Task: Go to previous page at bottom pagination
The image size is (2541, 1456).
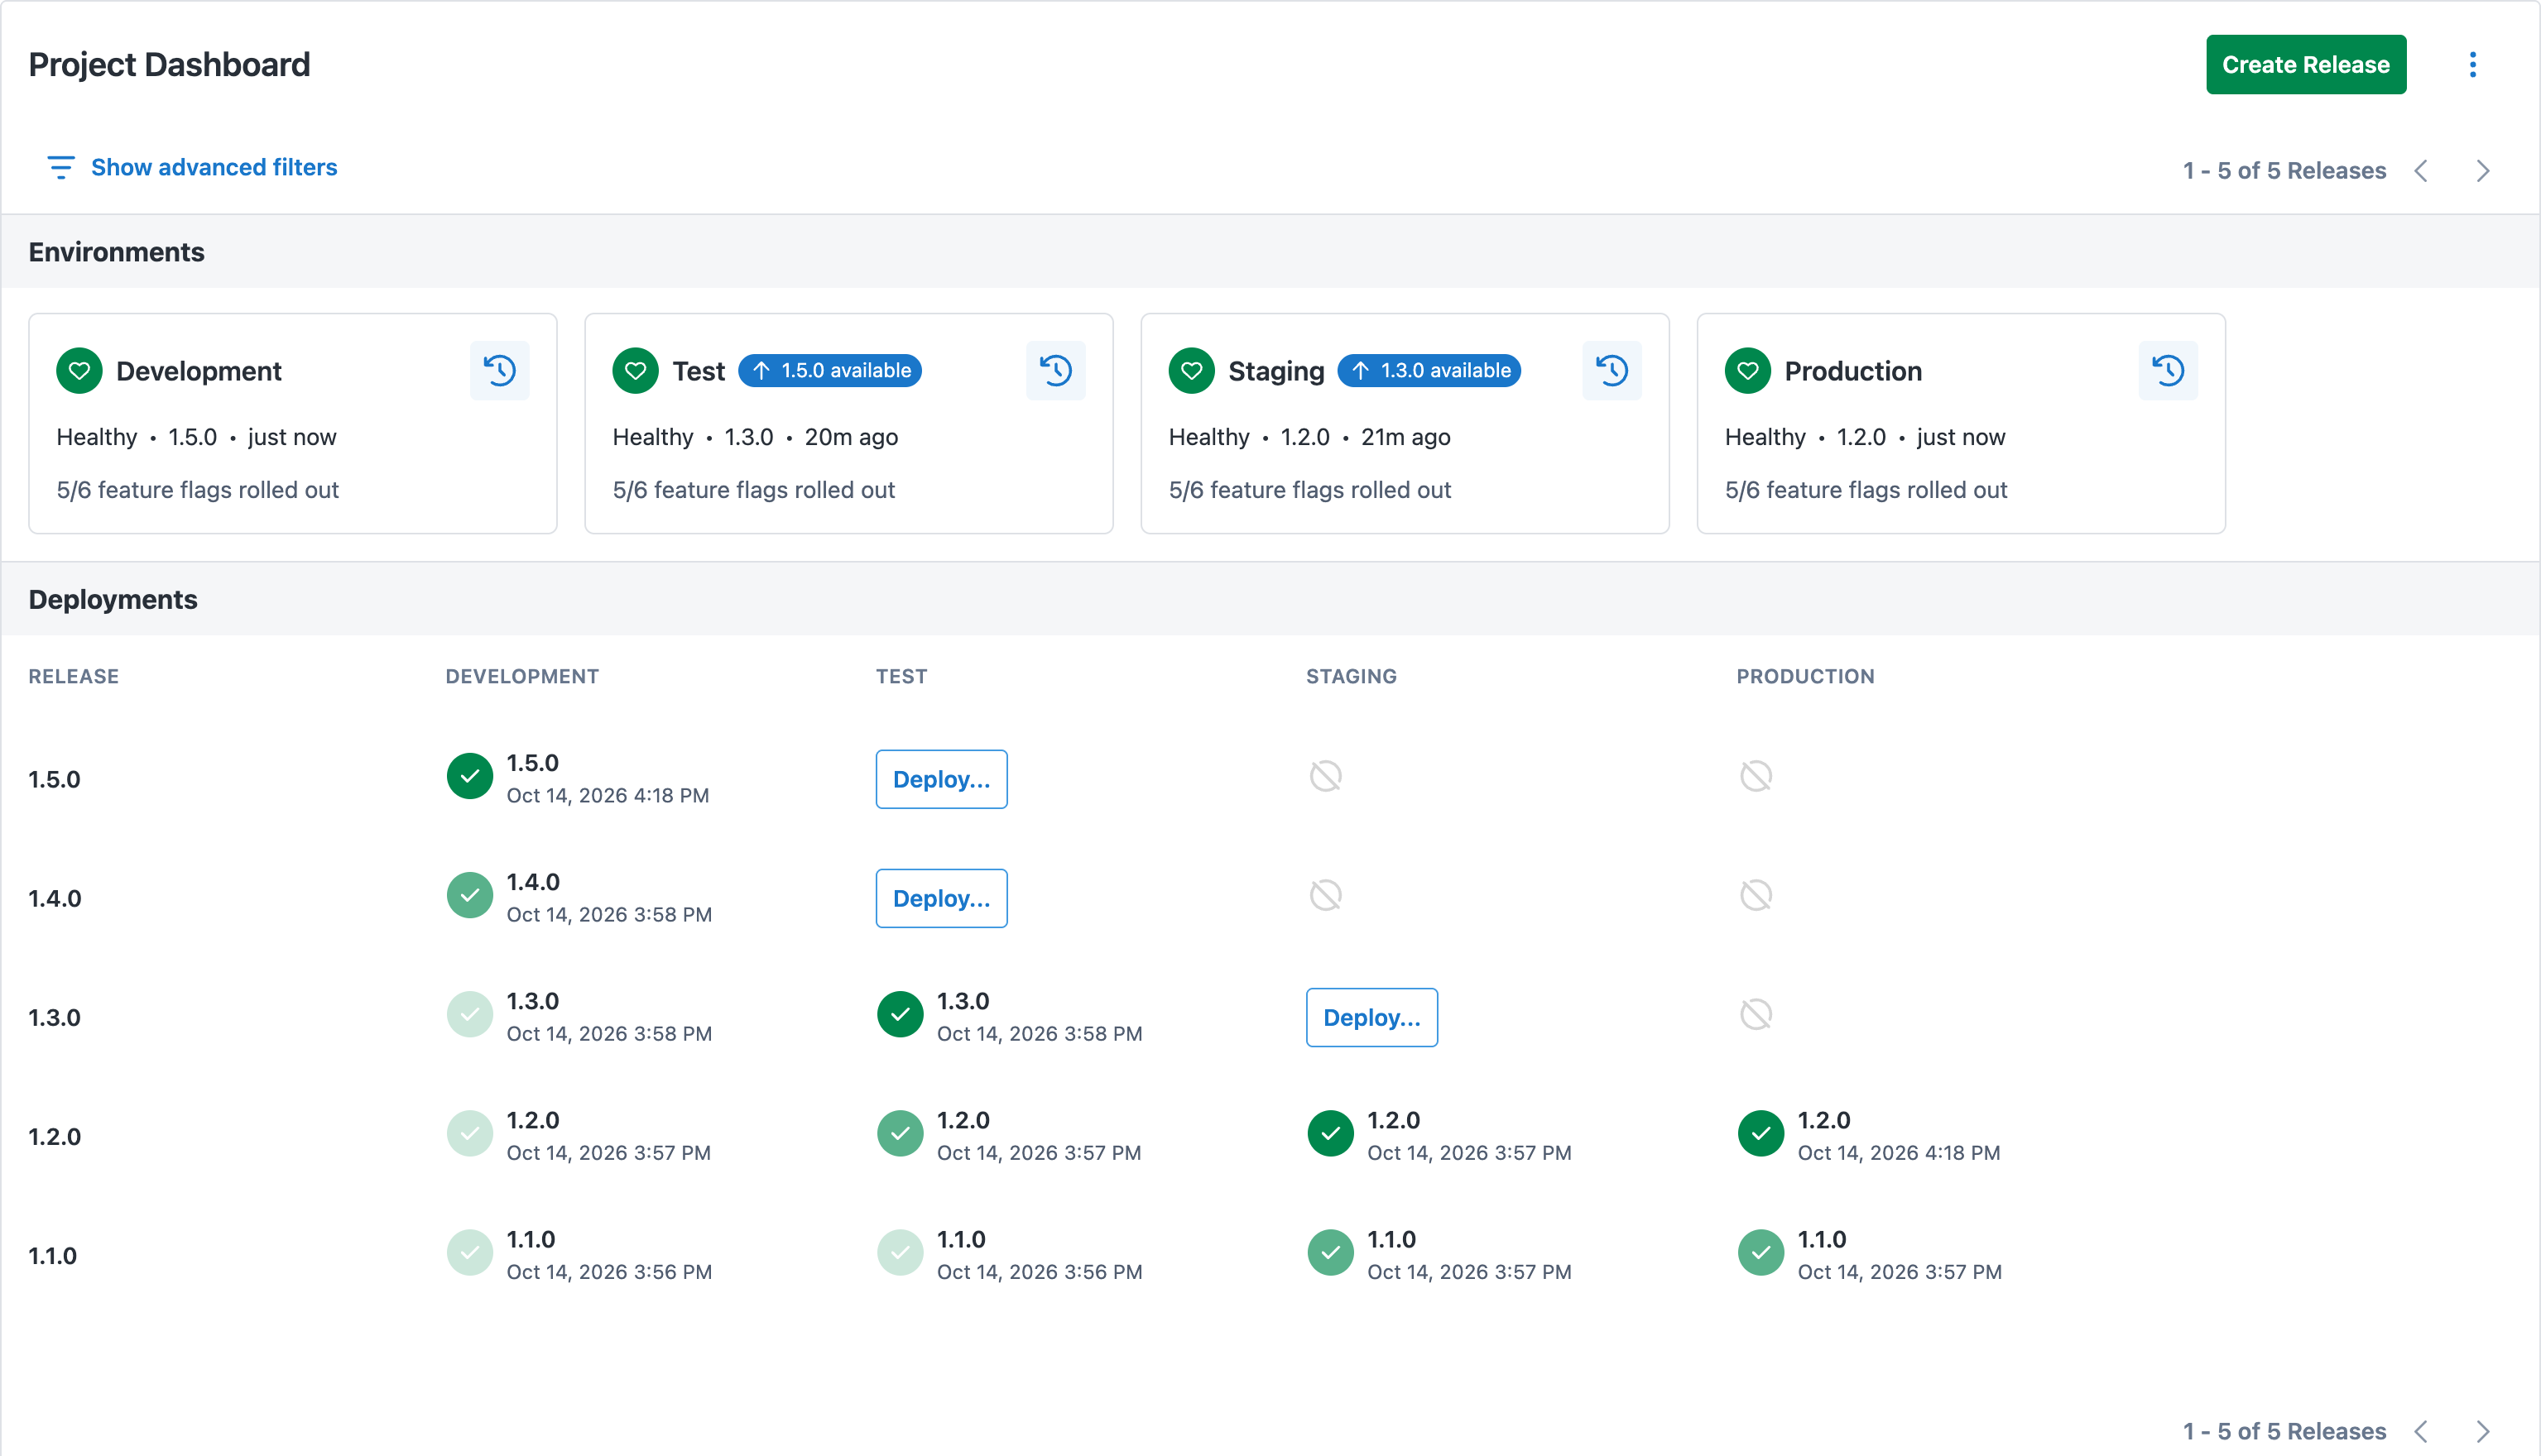Action: (x=2421, y=1431)
